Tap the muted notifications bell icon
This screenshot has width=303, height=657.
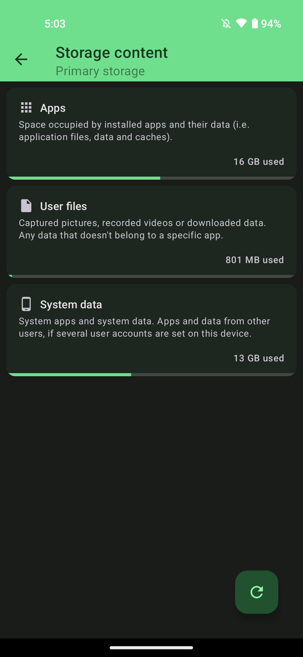pyautogui.click(x=226, y=24)
